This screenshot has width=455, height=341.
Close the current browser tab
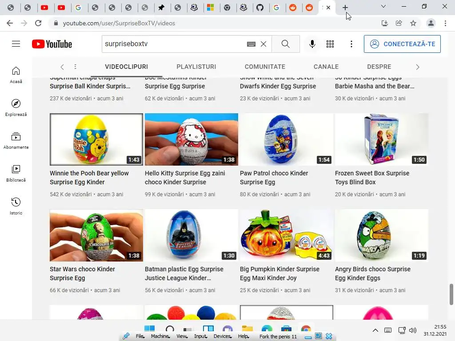[328, 8]
